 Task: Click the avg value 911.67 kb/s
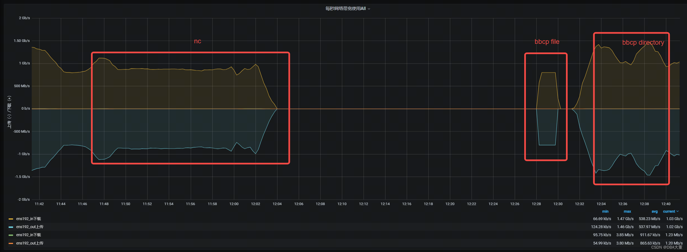click(x=650, y=235)
